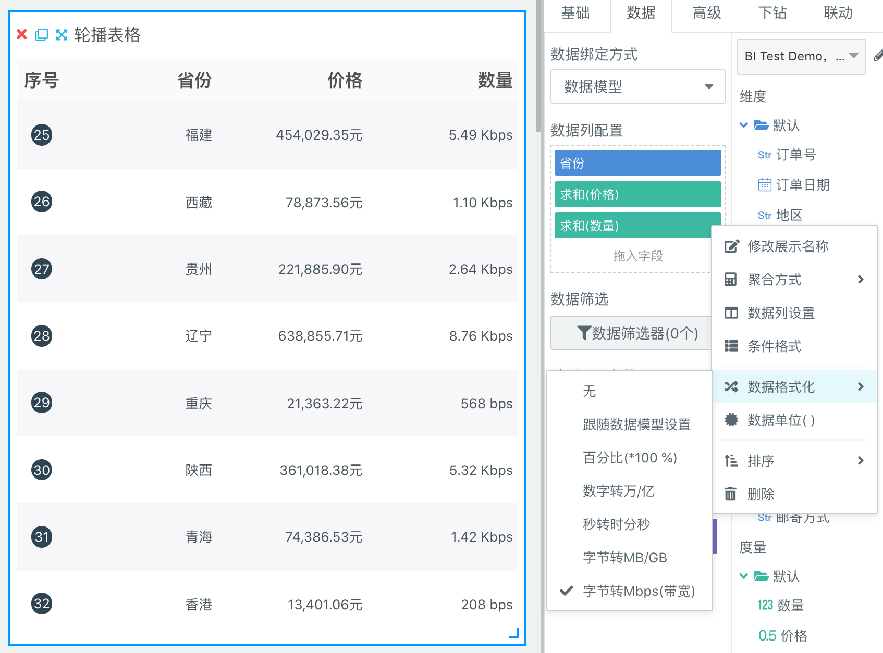Click the edit icon for 修改展示名称
The height and width of the screenshot is (653, 883).
731,246
